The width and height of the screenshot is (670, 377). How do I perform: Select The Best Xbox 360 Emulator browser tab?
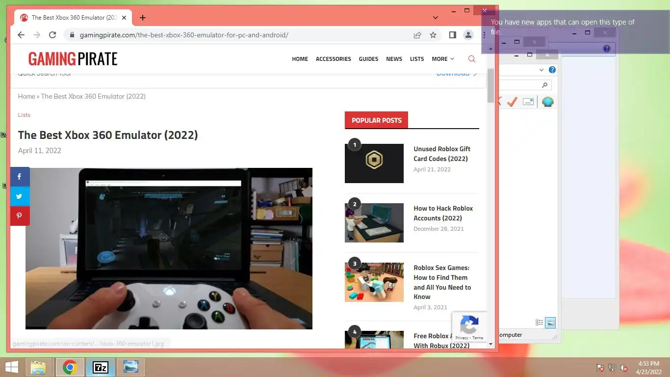[x=73, y=18]
